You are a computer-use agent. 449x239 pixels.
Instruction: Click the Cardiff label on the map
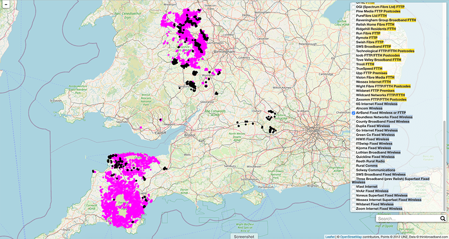click(x=160, y=133)
